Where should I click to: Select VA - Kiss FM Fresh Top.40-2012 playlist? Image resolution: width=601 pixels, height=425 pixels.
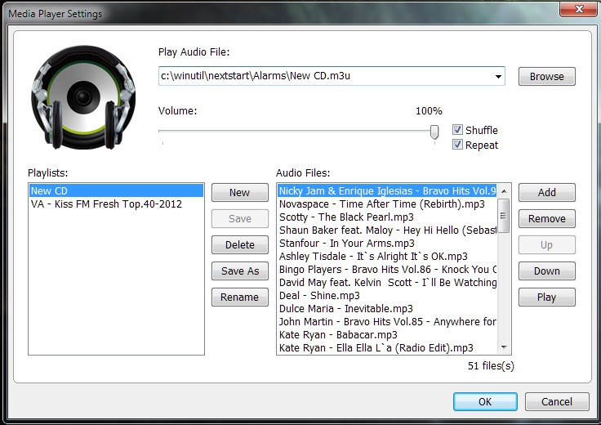pos(106,204)
